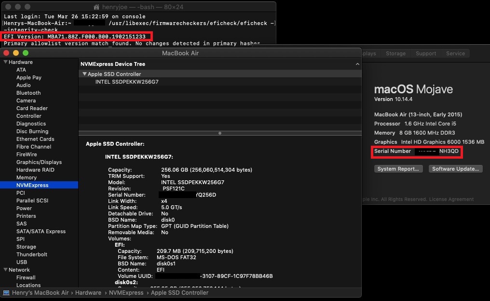490x301 pixels.
Task: Select Hardware RAID entry
Action: 35,170
